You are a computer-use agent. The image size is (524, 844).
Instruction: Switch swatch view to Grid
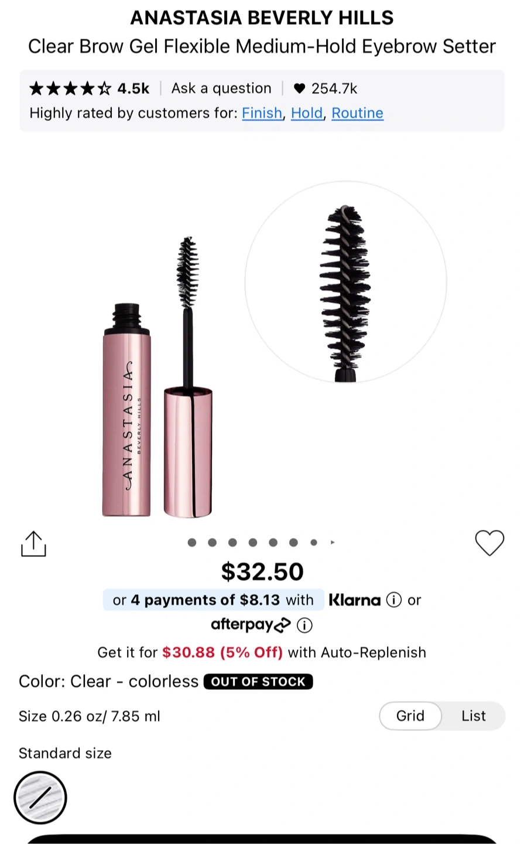click(x=410, y=716)
